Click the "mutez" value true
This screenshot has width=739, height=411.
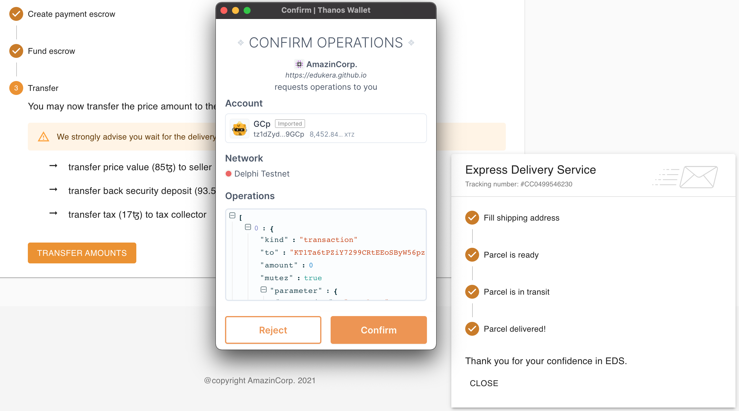point(313,278)
